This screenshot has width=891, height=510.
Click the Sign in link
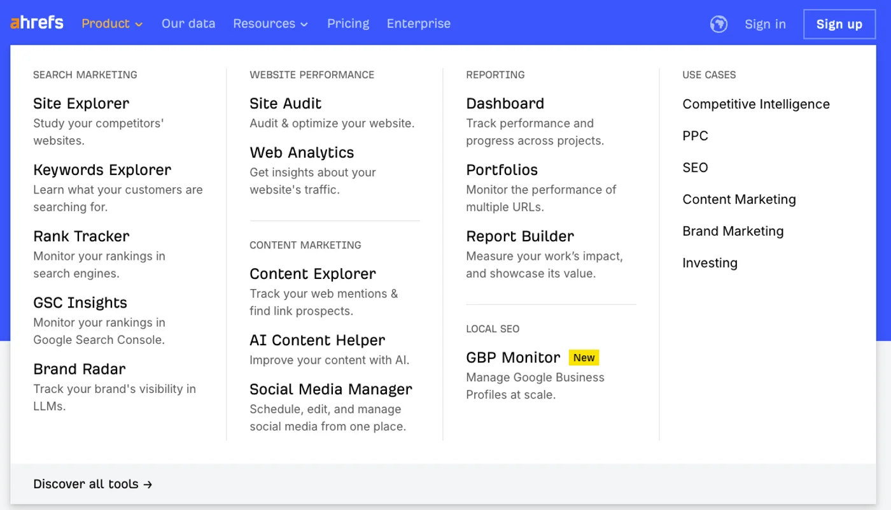click(765, 24)
